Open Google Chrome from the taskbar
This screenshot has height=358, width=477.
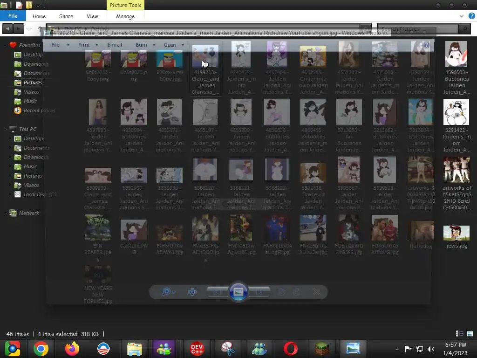(x=41, y=349)
